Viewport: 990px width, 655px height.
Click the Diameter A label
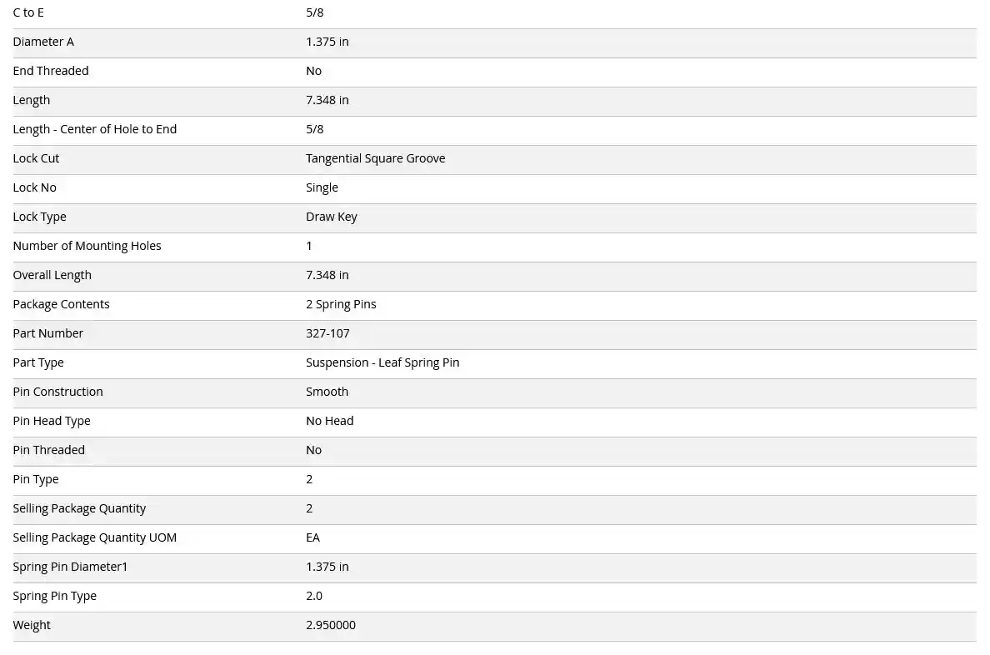tap(43, 42)
